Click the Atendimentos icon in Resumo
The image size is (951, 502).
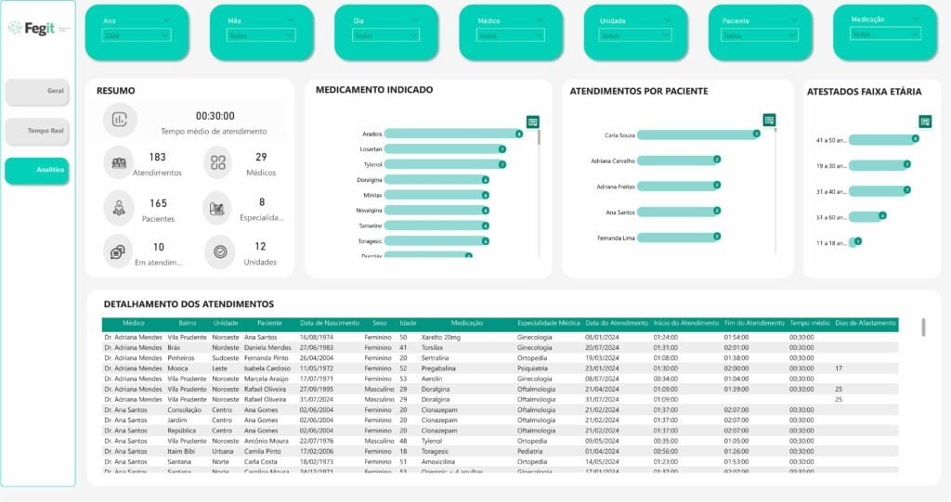(119, 162)
